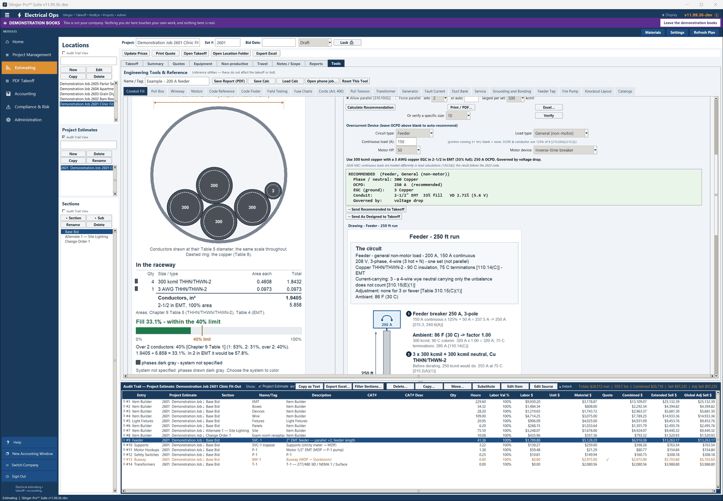Open the Draft status dropdown
Viewport: 723px width, 501px height.
click(x=330, y=42)
